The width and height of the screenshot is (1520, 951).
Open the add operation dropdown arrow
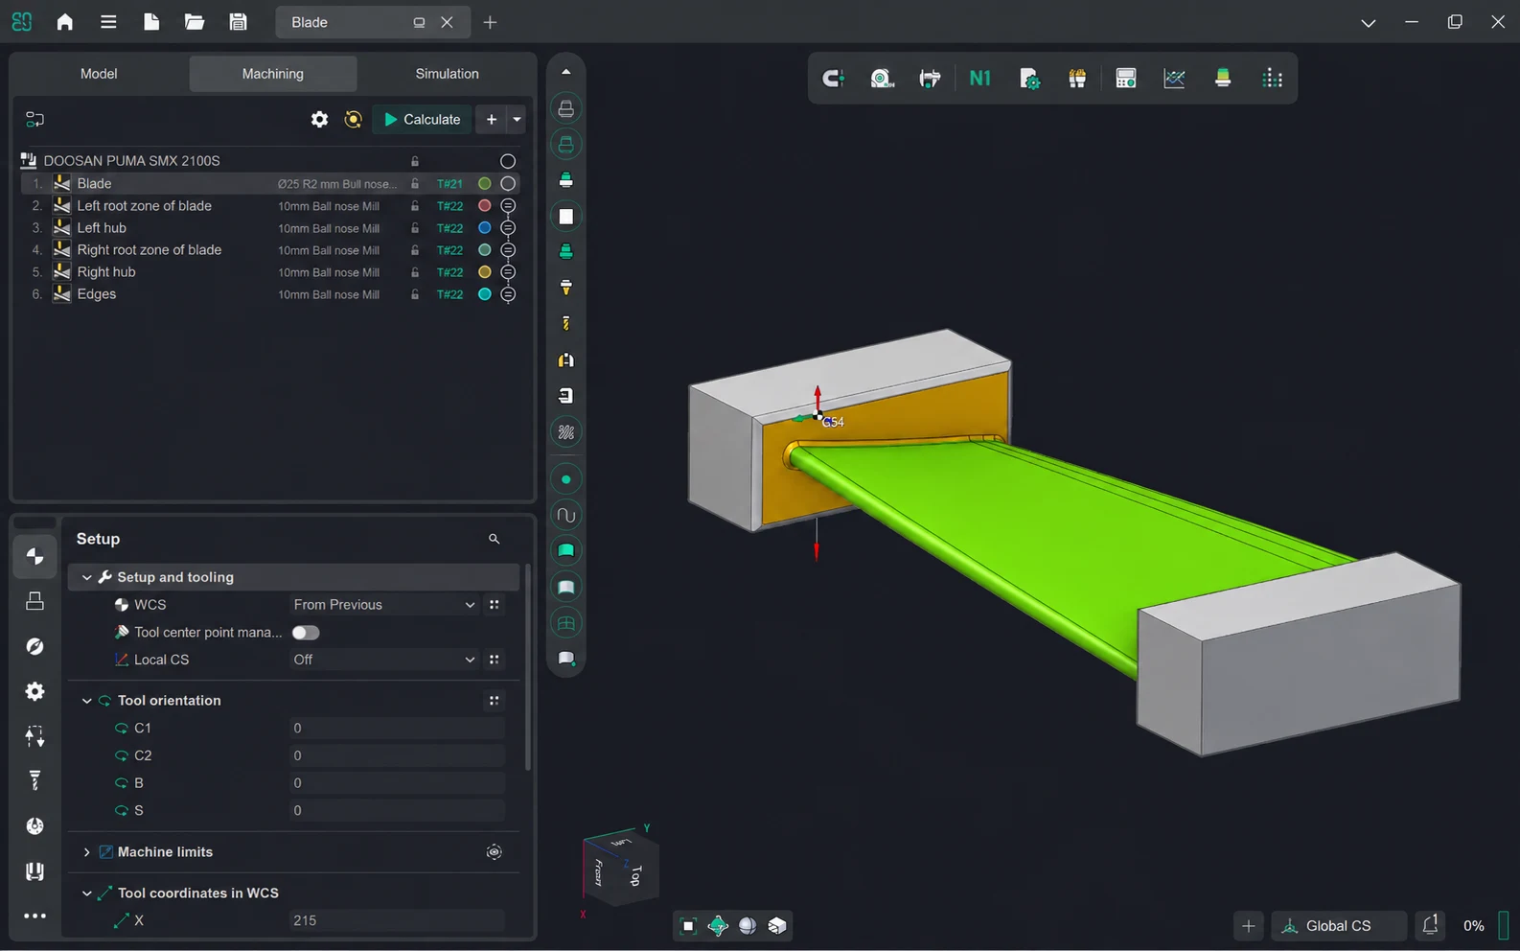[517, 119]
